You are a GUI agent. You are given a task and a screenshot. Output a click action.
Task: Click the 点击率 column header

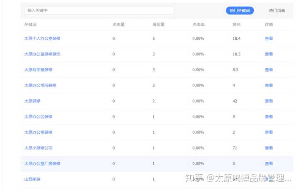(199, 24)
